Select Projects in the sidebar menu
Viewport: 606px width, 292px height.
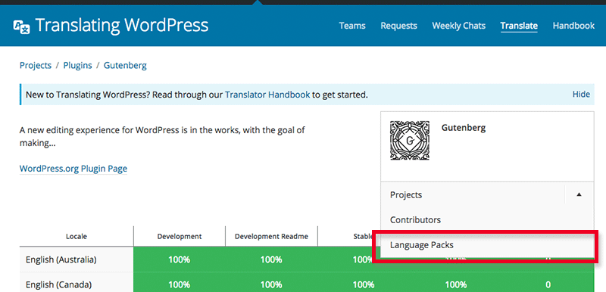click(x=406, y=195)
